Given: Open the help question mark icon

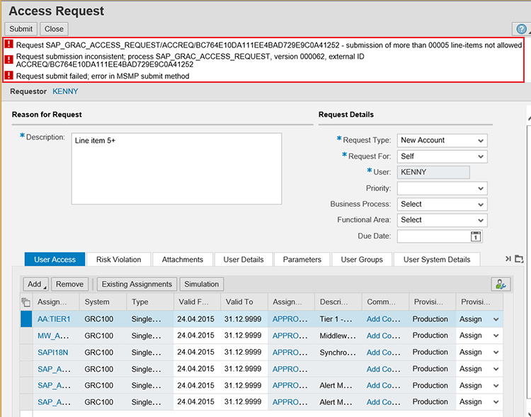Looking at the screenshot, I should click(521, 29).
